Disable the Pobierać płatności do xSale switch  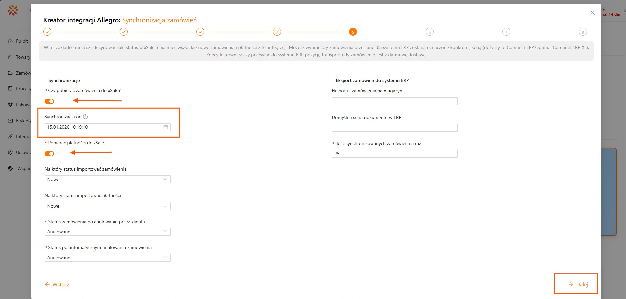[x=49, y=154]
